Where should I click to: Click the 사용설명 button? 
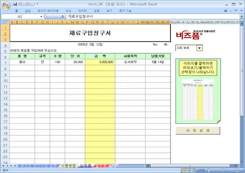198,131
